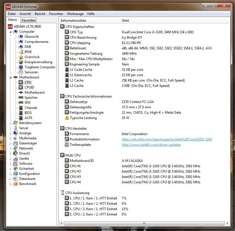Click the Netzwerk icon in tree

(16, 148)
